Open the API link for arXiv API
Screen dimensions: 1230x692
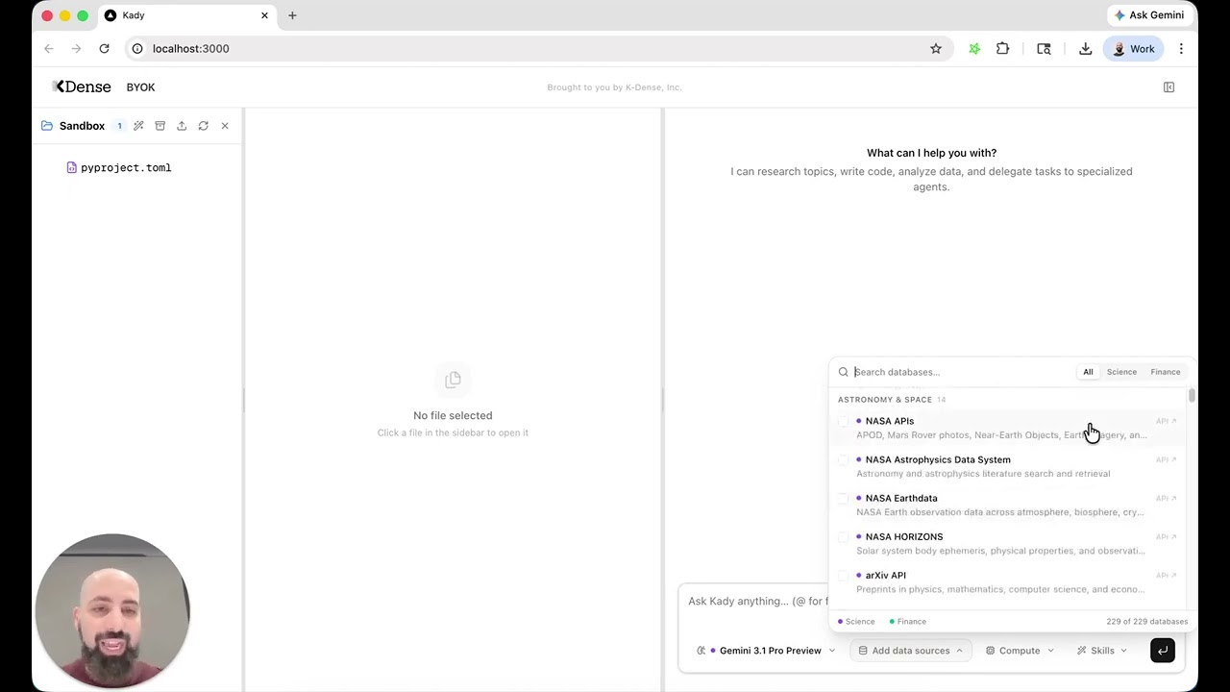pos(1166,575)
